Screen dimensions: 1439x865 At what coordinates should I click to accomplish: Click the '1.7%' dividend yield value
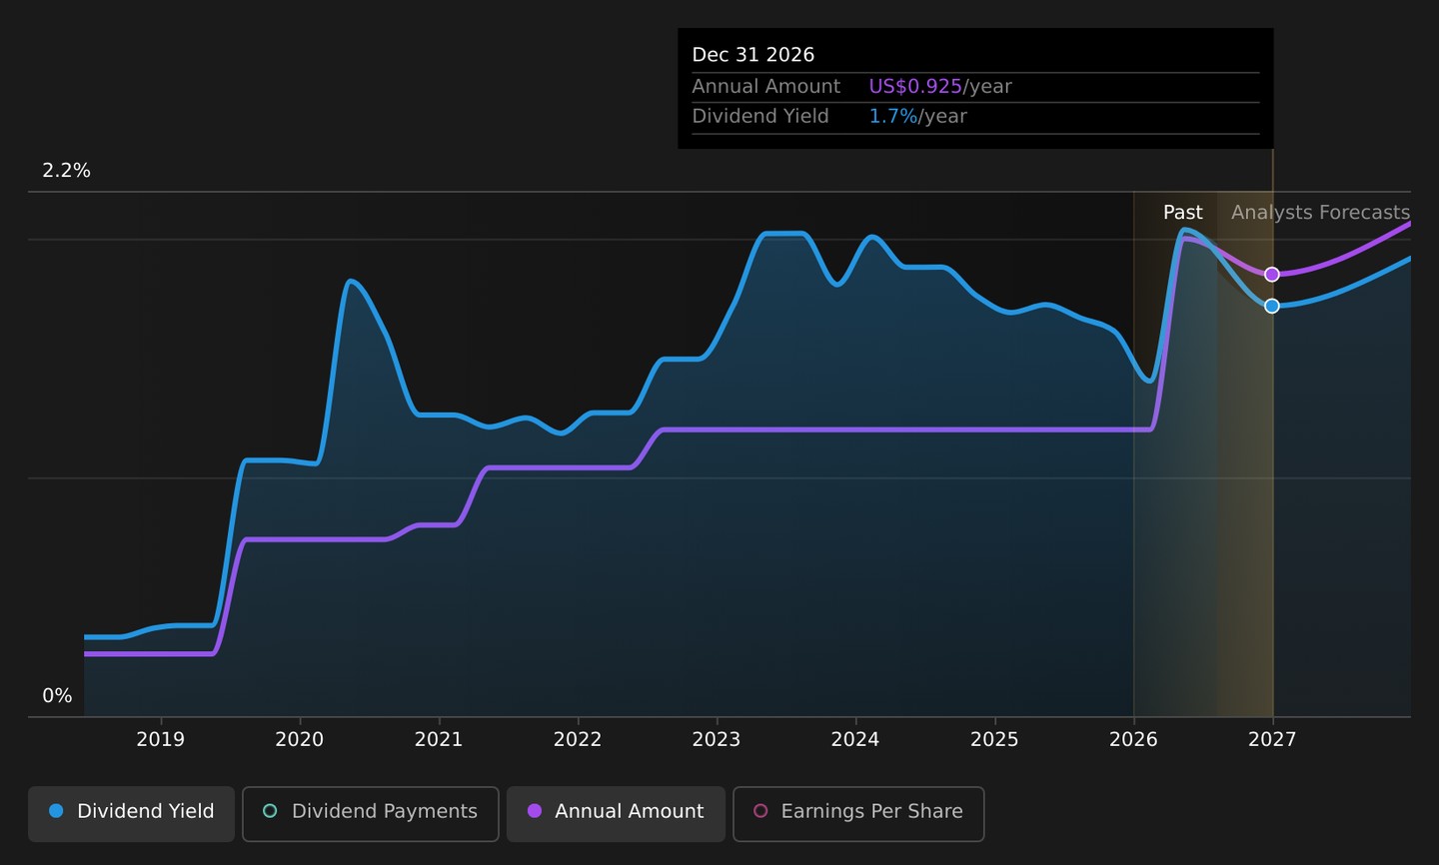point(893,117)
